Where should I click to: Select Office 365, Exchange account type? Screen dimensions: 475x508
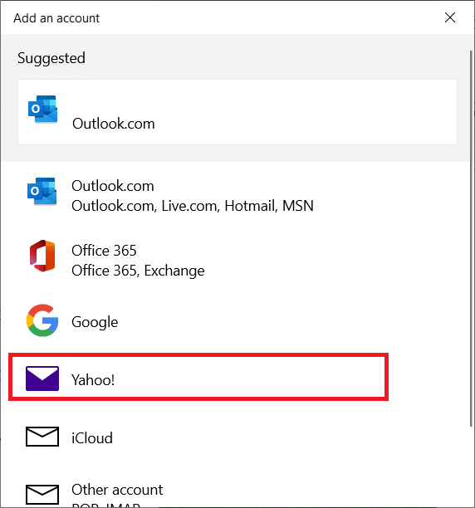[x=235, y=260]
